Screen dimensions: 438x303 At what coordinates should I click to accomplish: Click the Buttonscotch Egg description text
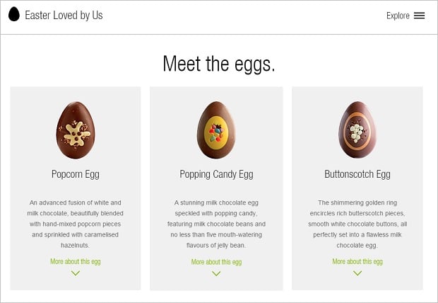pyautogui.click(x=357, y=224)
